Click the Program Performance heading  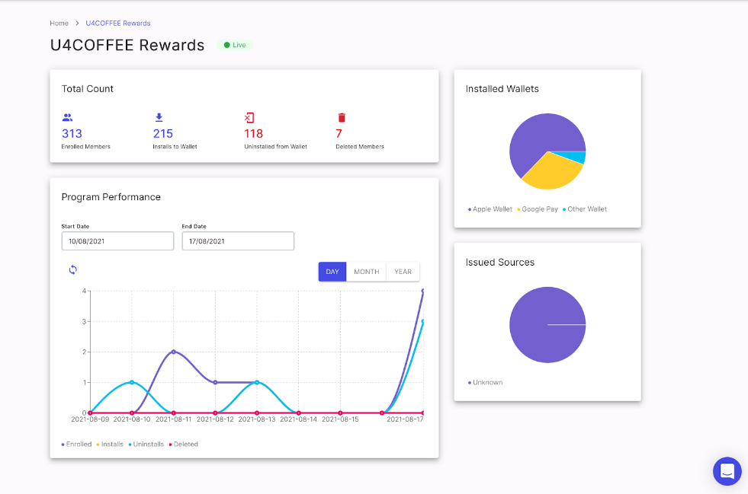coord(111,197)
